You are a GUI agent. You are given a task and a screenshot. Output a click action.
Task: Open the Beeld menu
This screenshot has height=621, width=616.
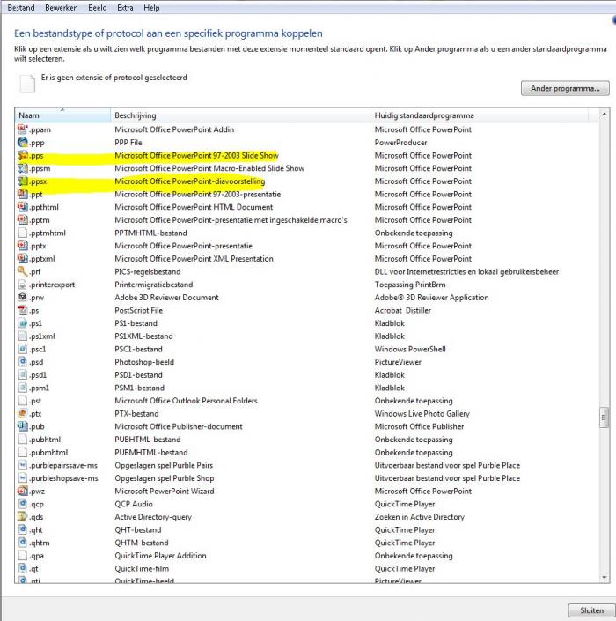tap(98, 8)
